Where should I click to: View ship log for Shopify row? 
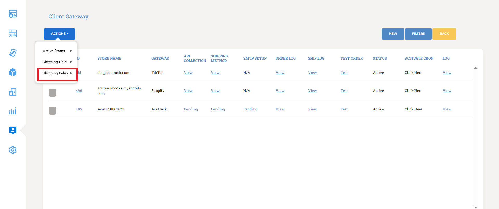pos(313,91)
